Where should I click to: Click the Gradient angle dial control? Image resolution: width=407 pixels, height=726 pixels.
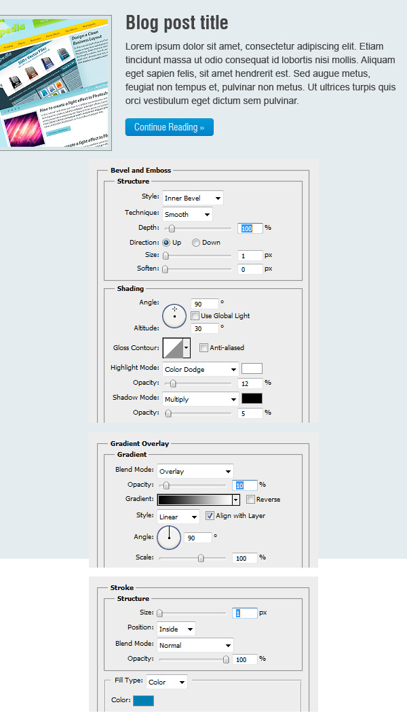tap(169, 538)
